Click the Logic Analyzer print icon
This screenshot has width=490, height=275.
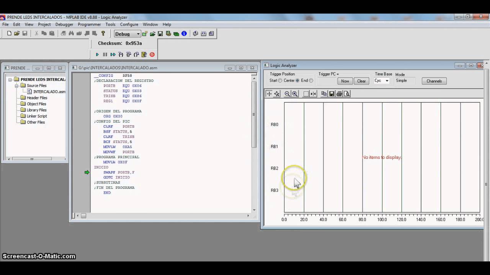(x=339, y=94)
